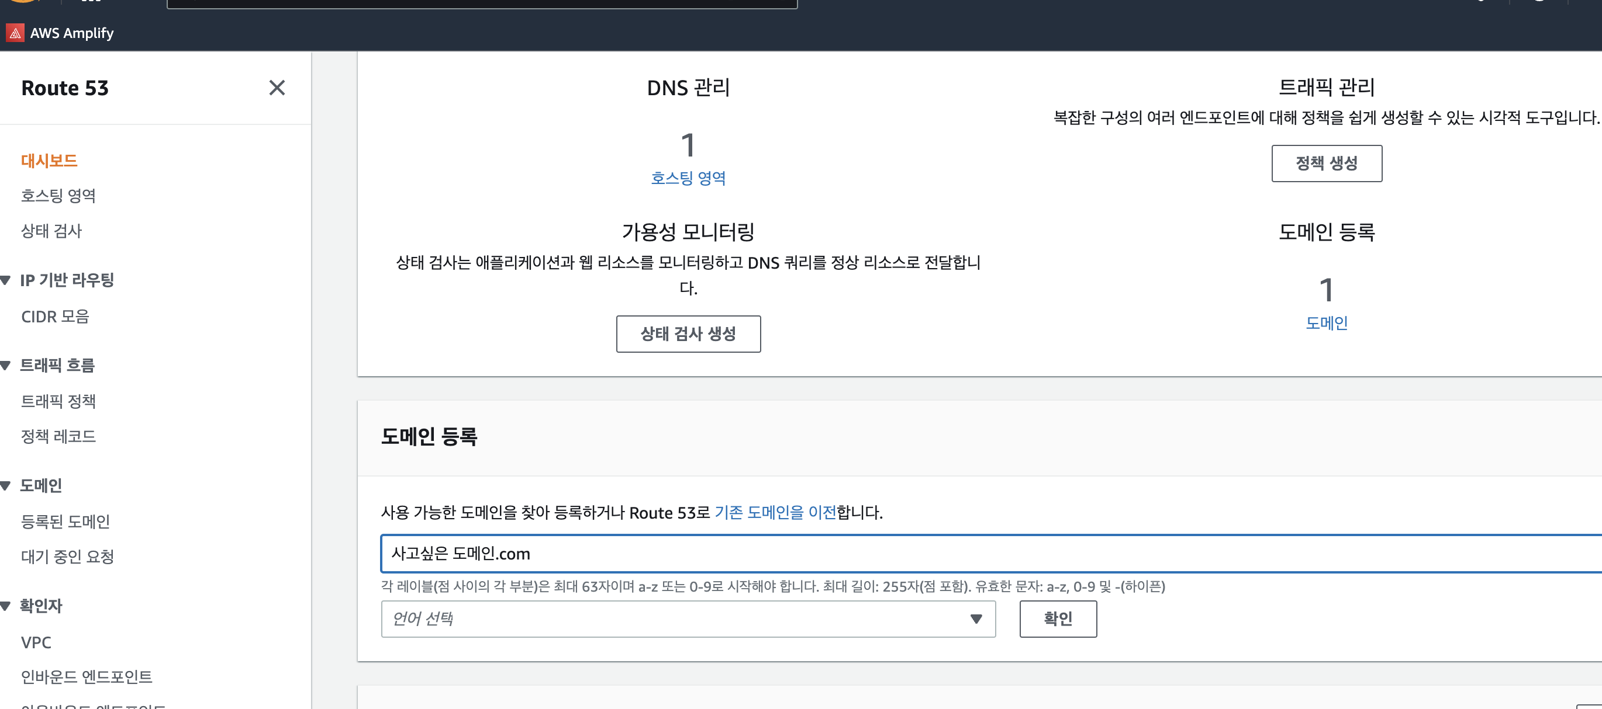
Task: Click the 호스팅 영역 link under DNS 관리
Action: [x=688, y=178]
